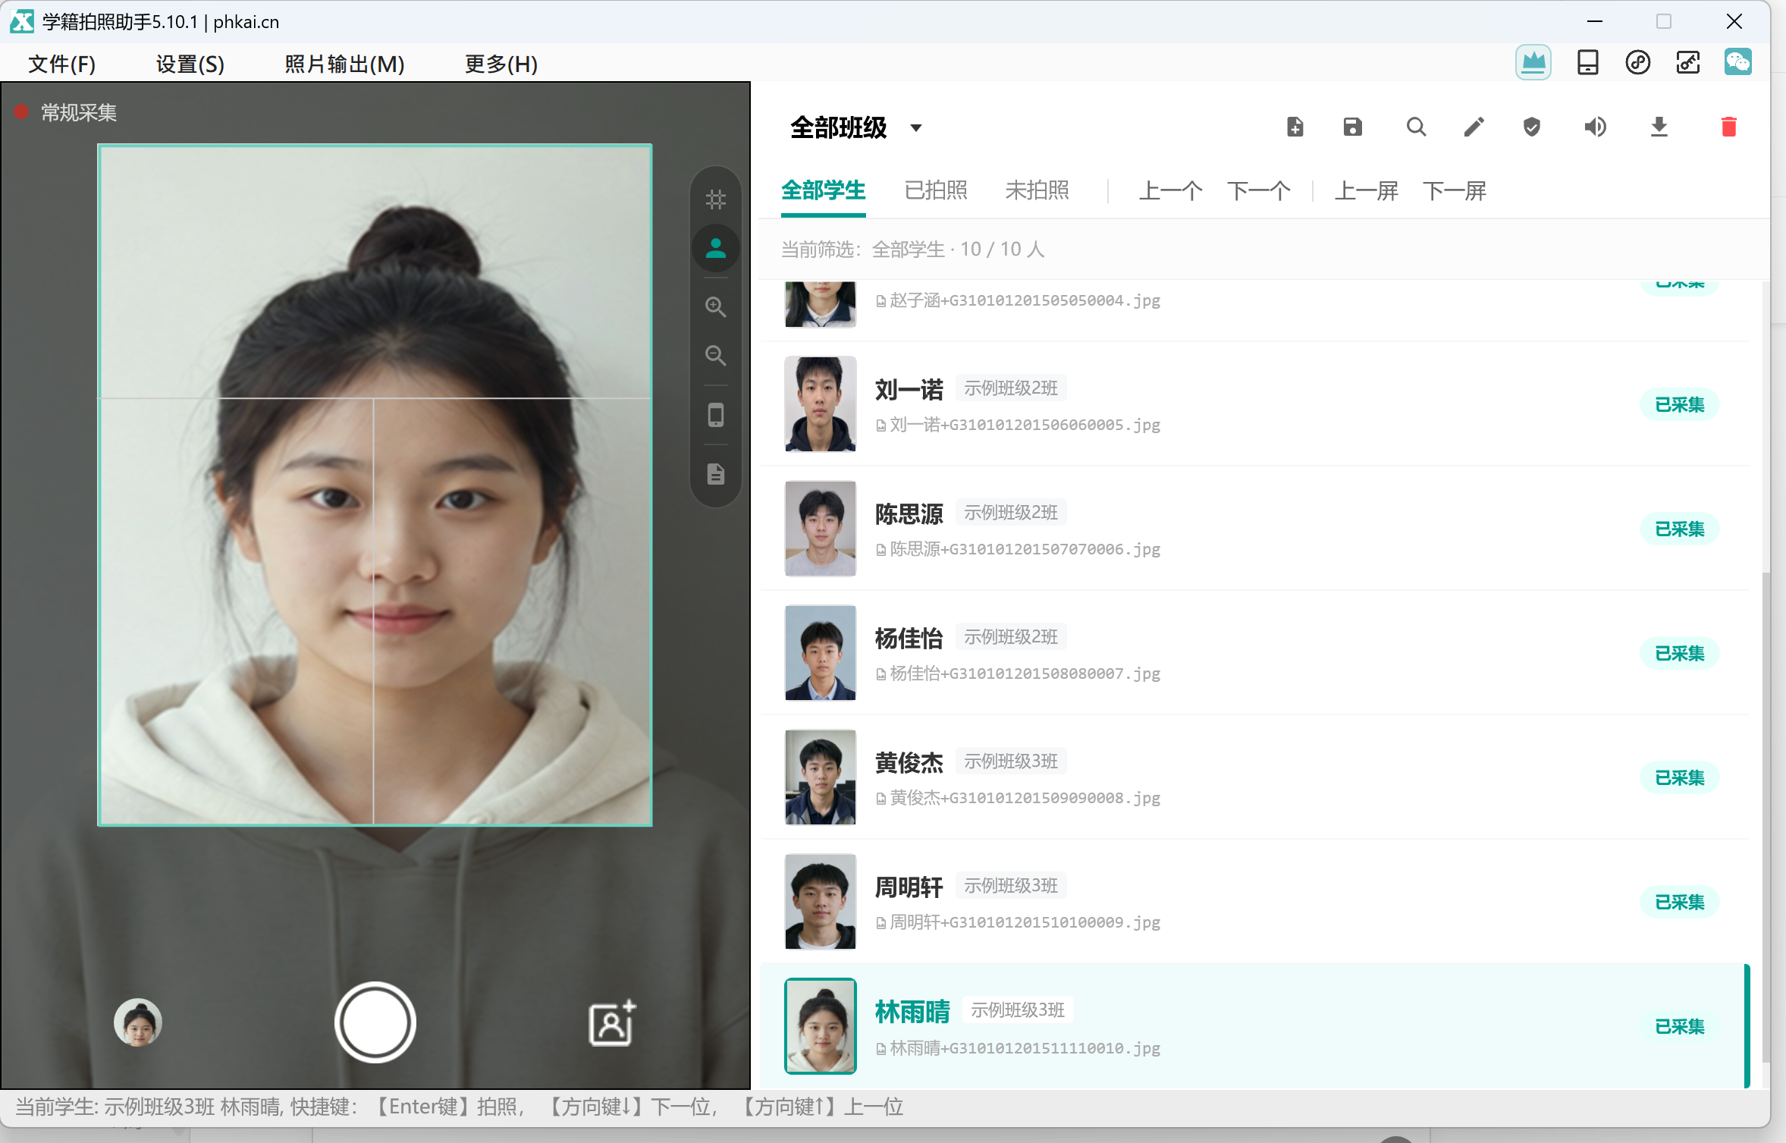1786x1143 pixels.
Task: Open the image link tool icon
Action: (x=1687, y=63)
